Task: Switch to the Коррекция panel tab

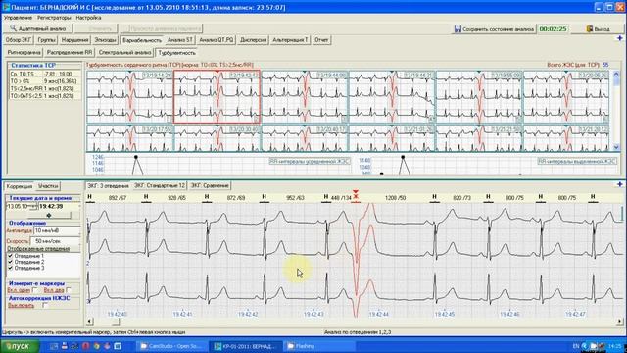Action: coord(20,186)
